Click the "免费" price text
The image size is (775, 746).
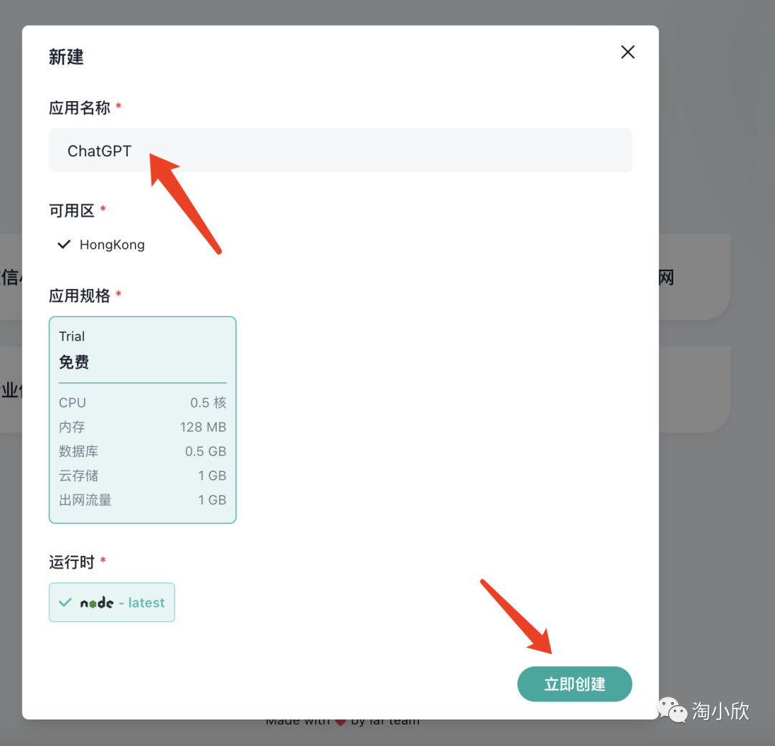click(x=74, y=362)
